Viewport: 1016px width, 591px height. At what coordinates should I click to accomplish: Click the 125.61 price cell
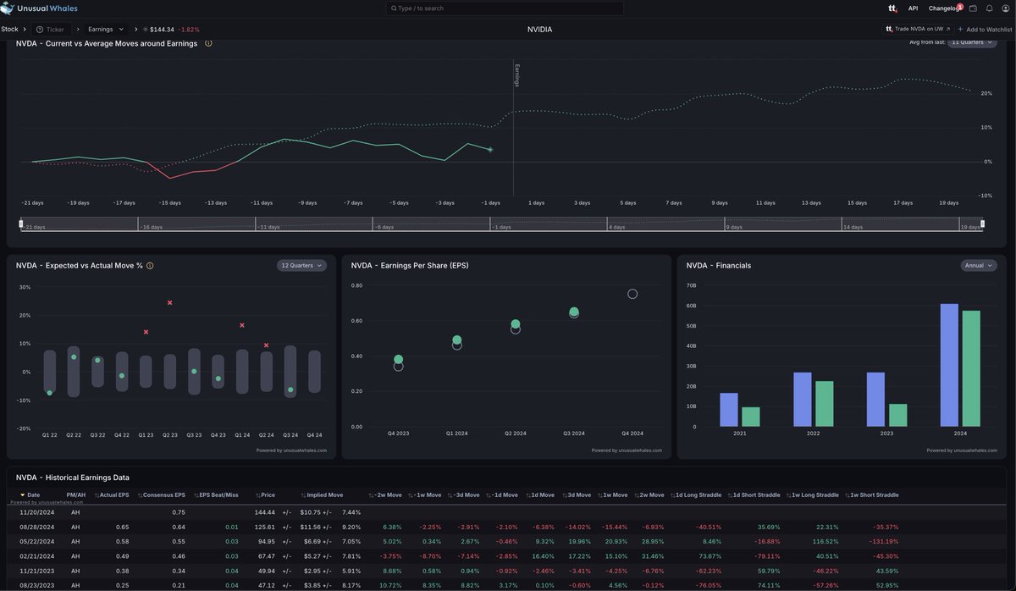point(265,527)
